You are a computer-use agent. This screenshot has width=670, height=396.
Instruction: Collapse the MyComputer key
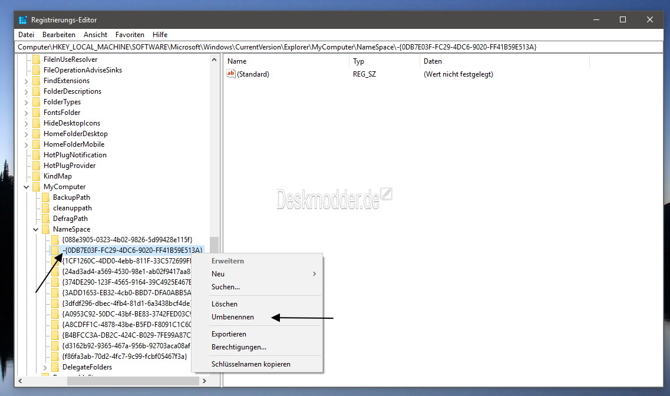[27, 187]
